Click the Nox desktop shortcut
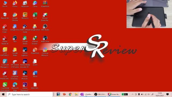The width and height of the screenshot is (172, 97). [x=15, y=39]
